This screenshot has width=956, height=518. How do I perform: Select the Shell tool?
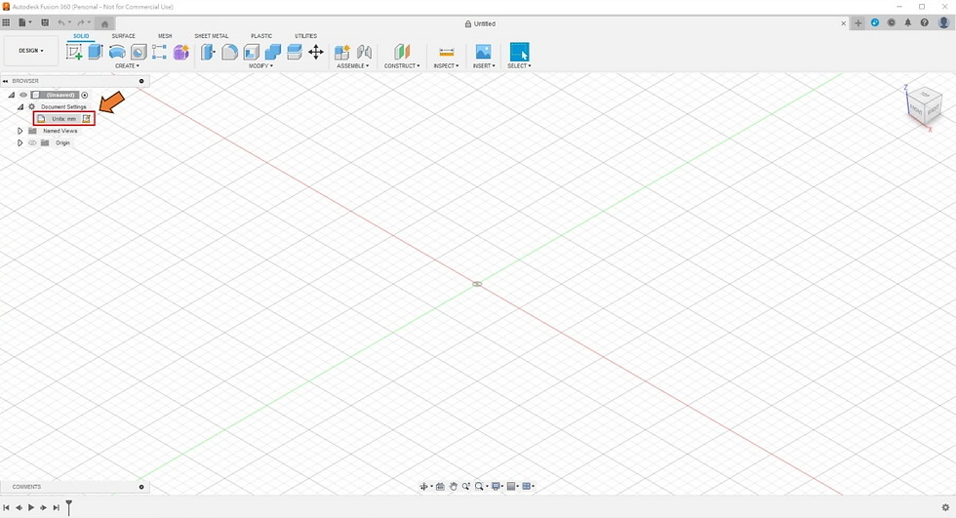pyautogui.click(x=252, y=53)
